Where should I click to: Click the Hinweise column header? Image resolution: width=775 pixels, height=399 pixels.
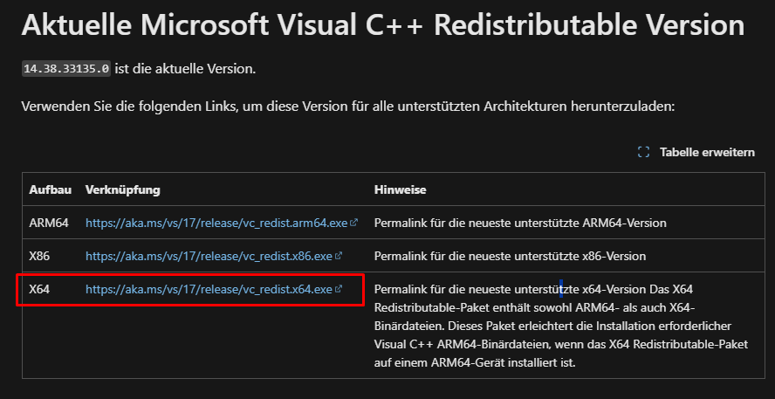pos(401,189)
